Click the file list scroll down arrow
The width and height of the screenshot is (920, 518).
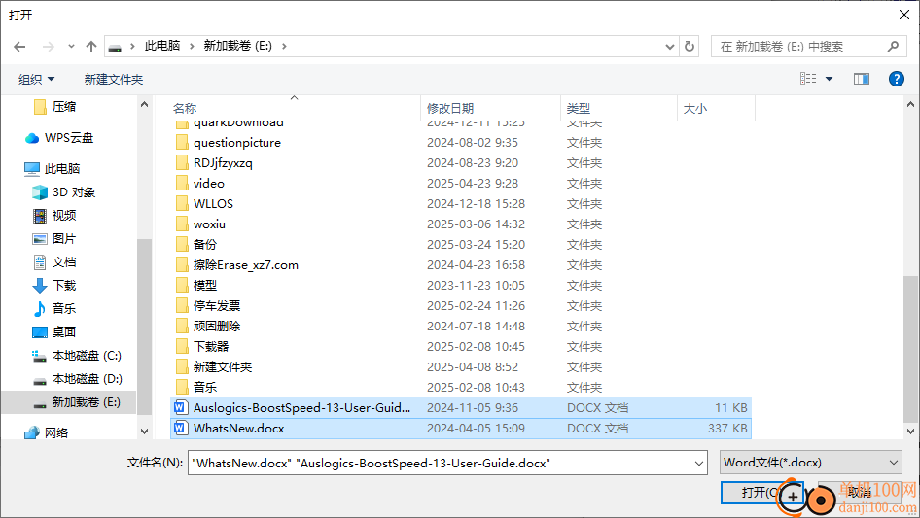(x=910, y=432)
